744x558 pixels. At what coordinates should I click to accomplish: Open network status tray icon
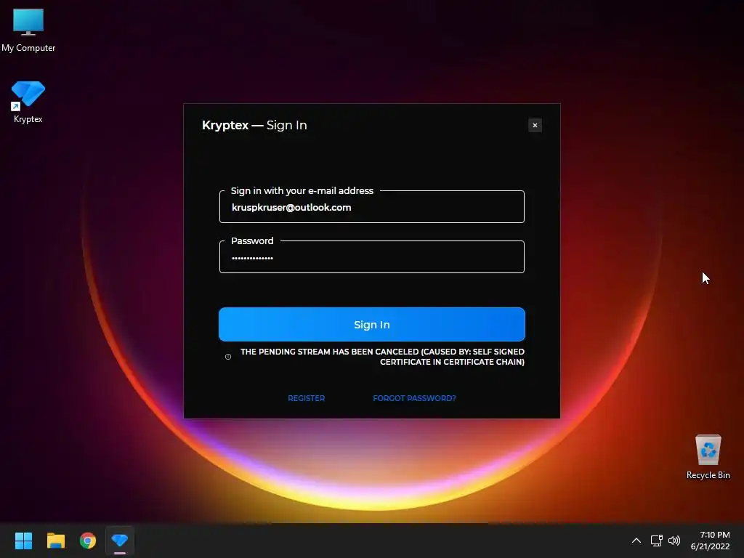click(656, 541)
